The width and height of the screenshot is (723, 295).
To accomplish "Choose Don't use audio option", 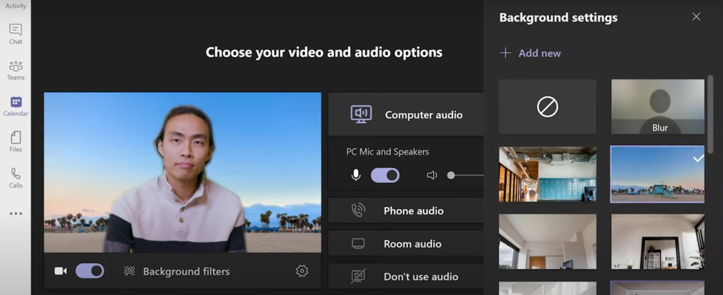I will (421, 277).
